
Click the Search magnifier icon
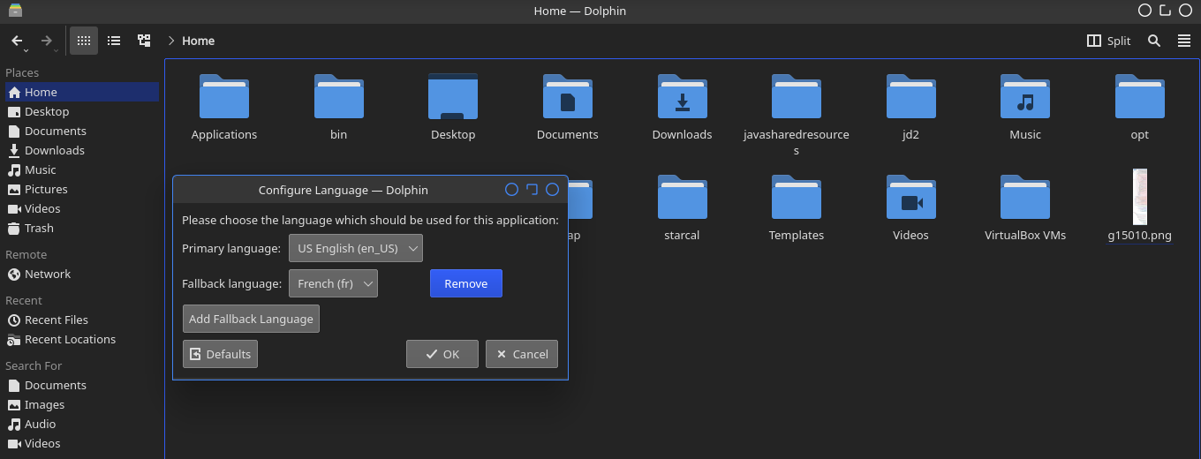pos(1154,41)
